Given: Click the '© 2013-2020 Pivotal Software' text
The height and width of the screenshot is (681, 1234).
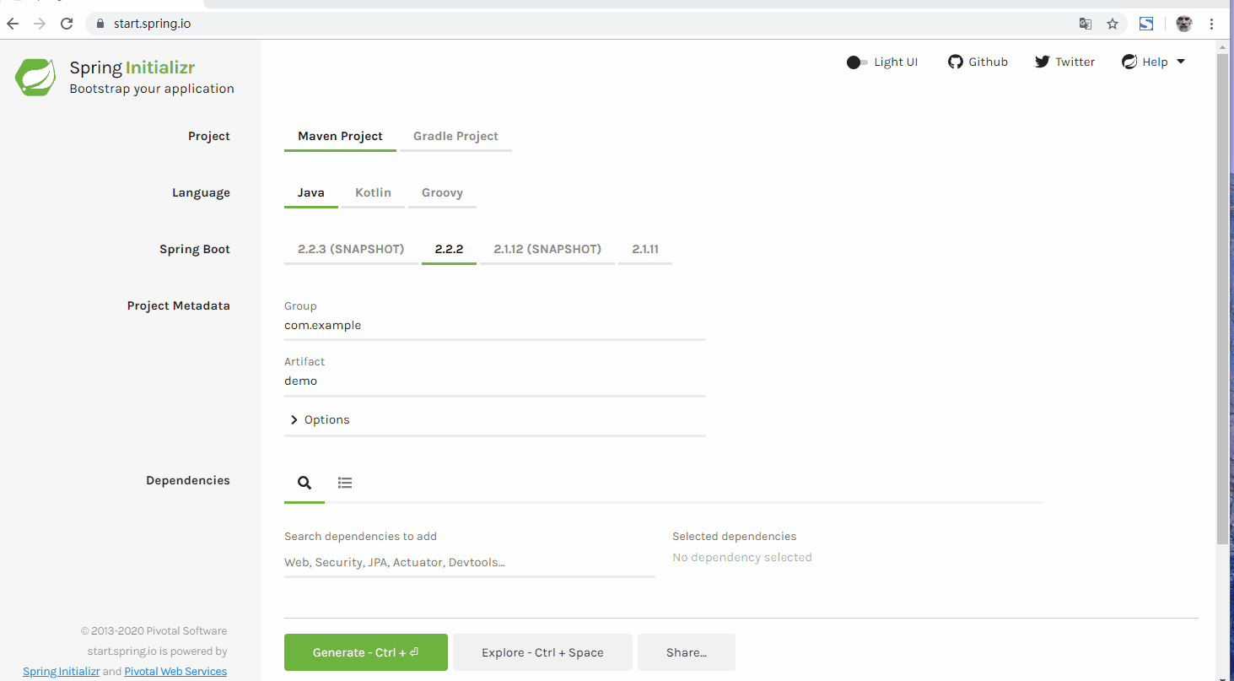Looking at the screenshot, I should coord(154,631).
